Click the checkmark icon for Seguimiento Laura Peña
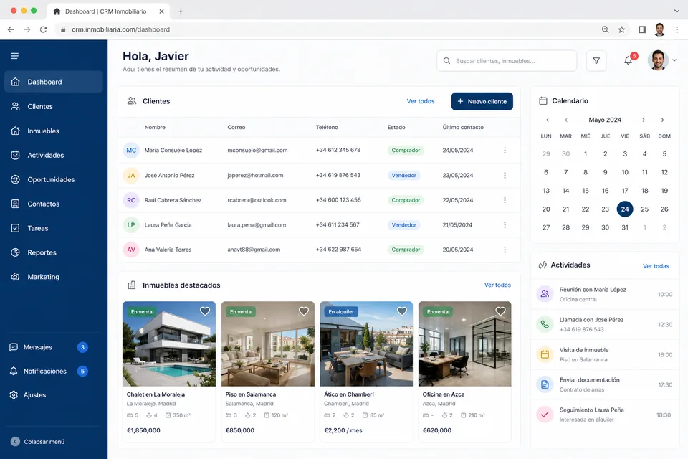This screenshot has height=459, width=688. 545,415
